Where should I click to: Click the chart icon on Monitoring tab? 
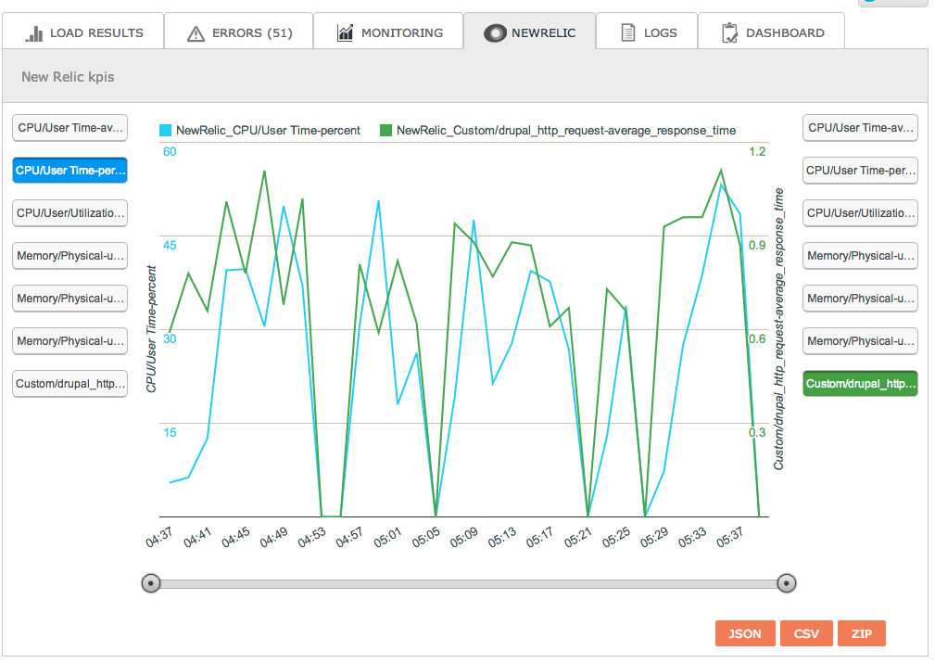click(x=346, y=32)
